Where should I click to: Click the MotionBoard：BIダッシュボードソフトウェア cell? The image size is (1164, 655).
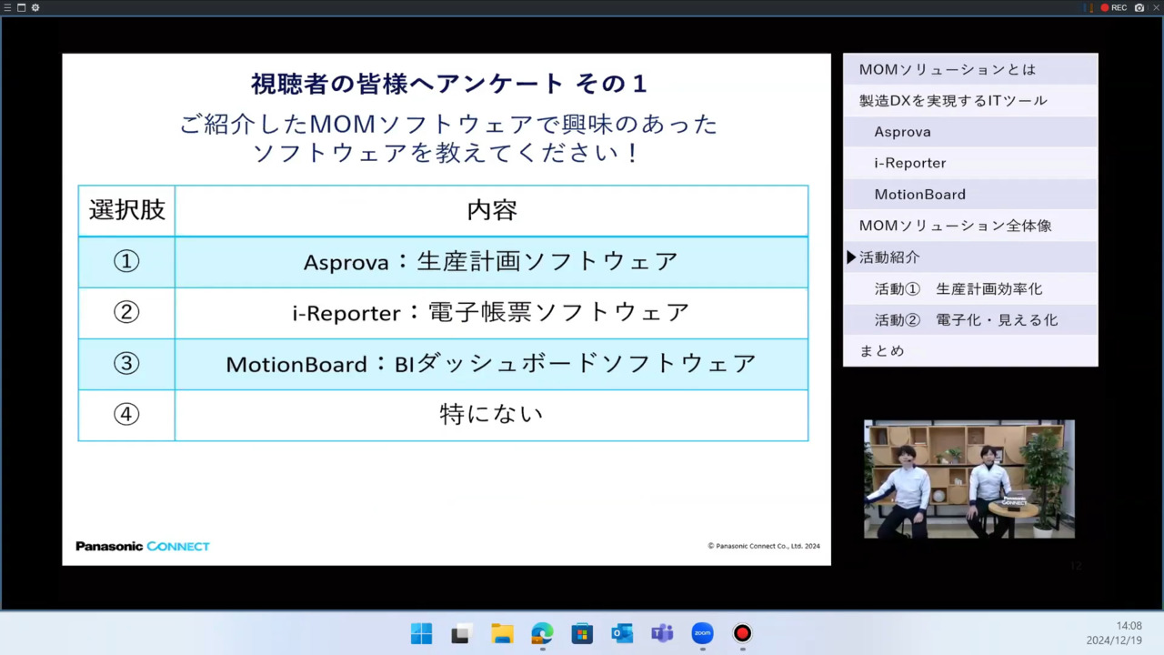pyautogui.click(x=491, y=364)
